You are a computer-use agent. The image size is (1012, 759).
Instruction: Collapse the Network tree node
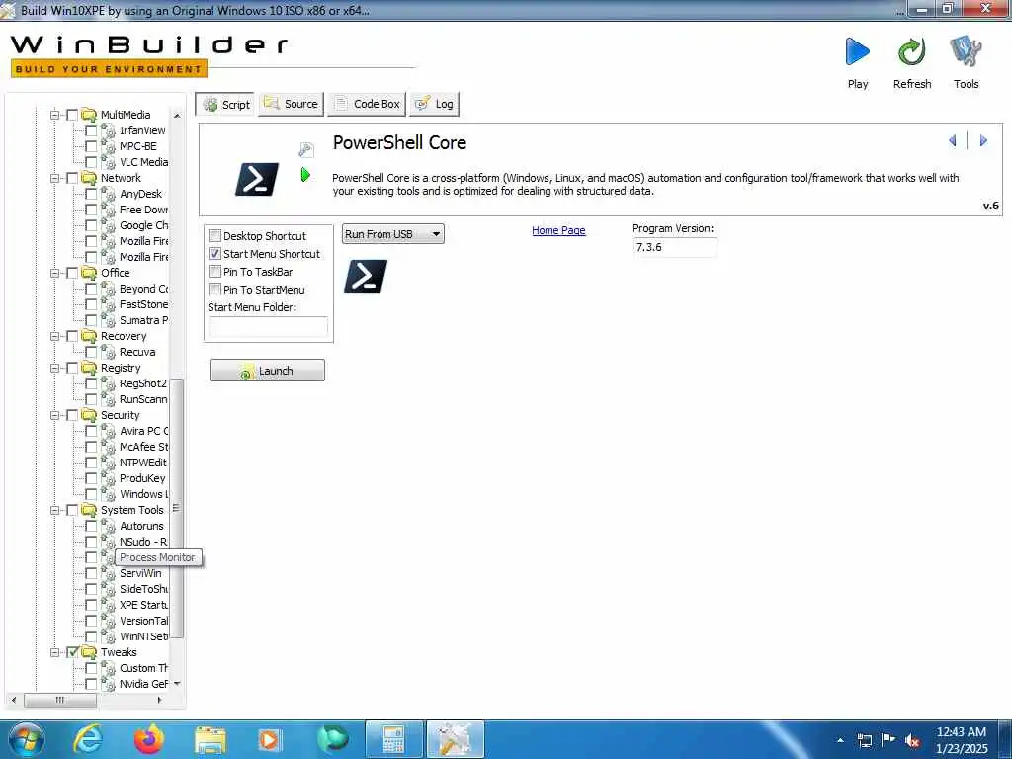tap(55, 178)
